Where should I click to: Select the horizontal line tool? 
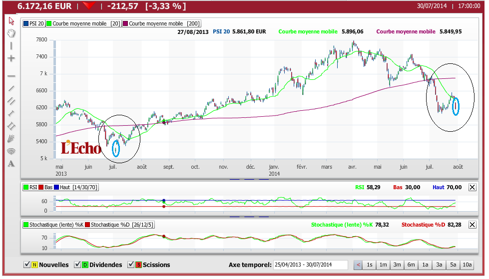coord(11,76)
